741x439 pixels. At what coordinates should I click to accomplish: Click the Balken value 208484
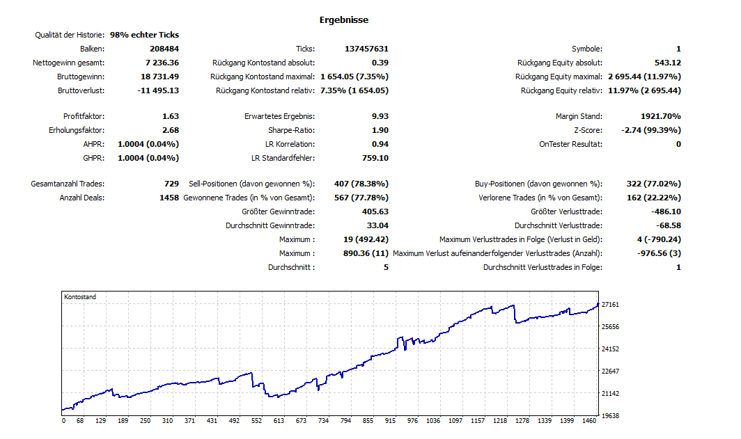(164, 49)
